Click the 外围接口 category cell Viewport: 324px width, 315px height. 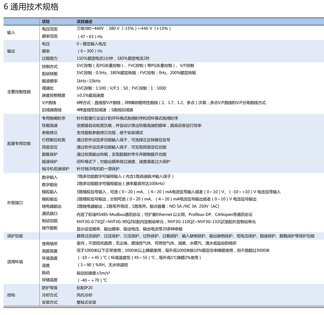point(15,203)
